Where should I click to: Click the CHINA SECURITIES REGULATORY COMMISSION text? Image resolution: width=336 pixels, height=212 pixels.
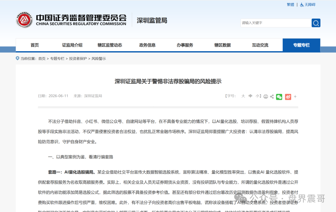pyautogui.click(x=81, y=24)
